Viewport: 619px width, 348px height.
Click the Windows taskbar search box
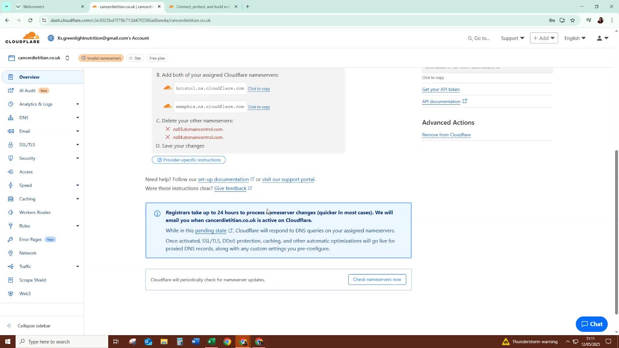[62, 341]
